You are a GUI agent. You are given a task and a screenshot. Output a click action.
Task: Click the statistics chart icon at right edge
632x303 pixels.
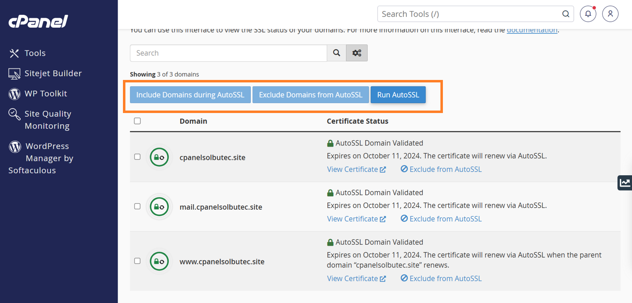point(625,183)
